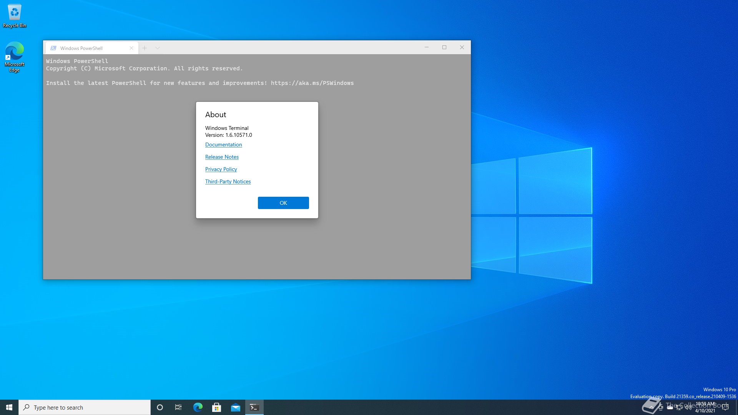This screenshot has height=415, width=738.
Task: Open the clock showing 10:59 AM
Action: pos(705,407)
